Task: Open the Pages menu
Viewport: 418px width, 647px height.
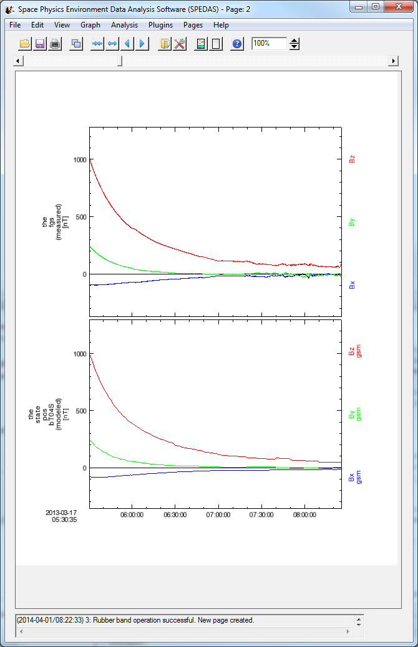Action: coord(193,25)
